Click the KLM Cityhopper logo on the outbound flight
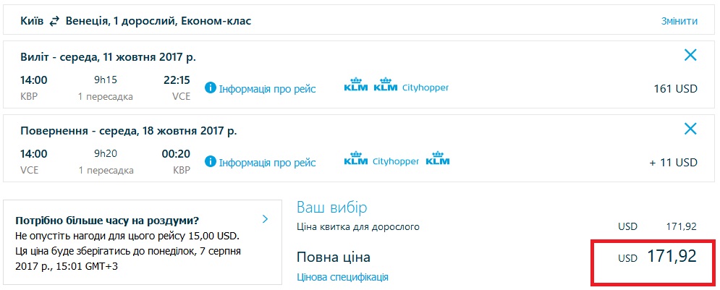Image resolution: width=720 pixels, height=290 pixels. (410, 87)
